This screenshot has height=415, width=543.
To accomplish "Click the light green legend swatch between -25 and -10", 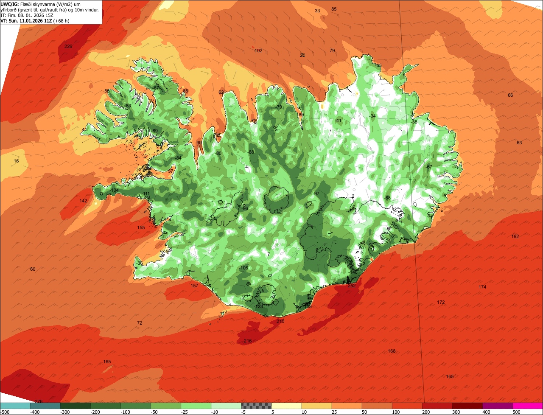I will [x=196, y=406].
